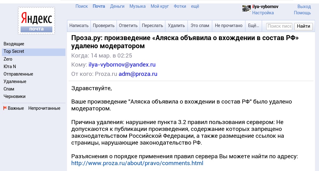Open the Zero folder
319x171 pixels.
click(x=8, y=59)
